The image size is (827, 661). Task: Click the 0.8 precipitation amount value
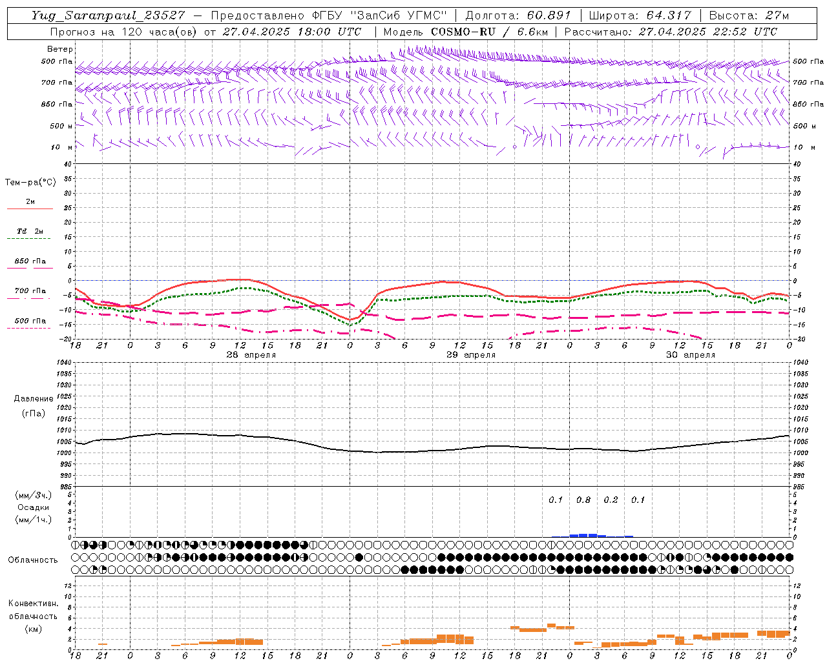click(x=583, y=500)
